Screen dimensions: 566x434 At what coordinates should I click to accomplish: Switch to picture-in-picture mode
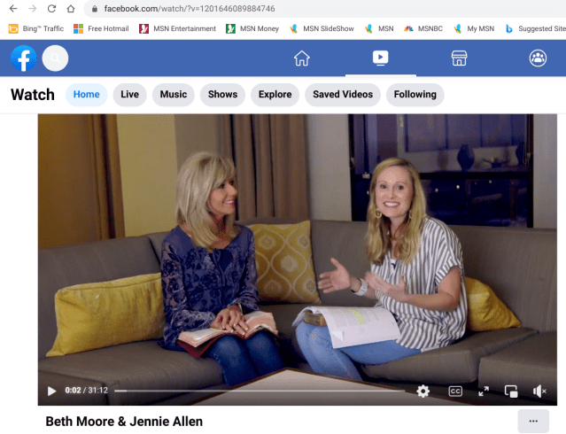[511, 391]
